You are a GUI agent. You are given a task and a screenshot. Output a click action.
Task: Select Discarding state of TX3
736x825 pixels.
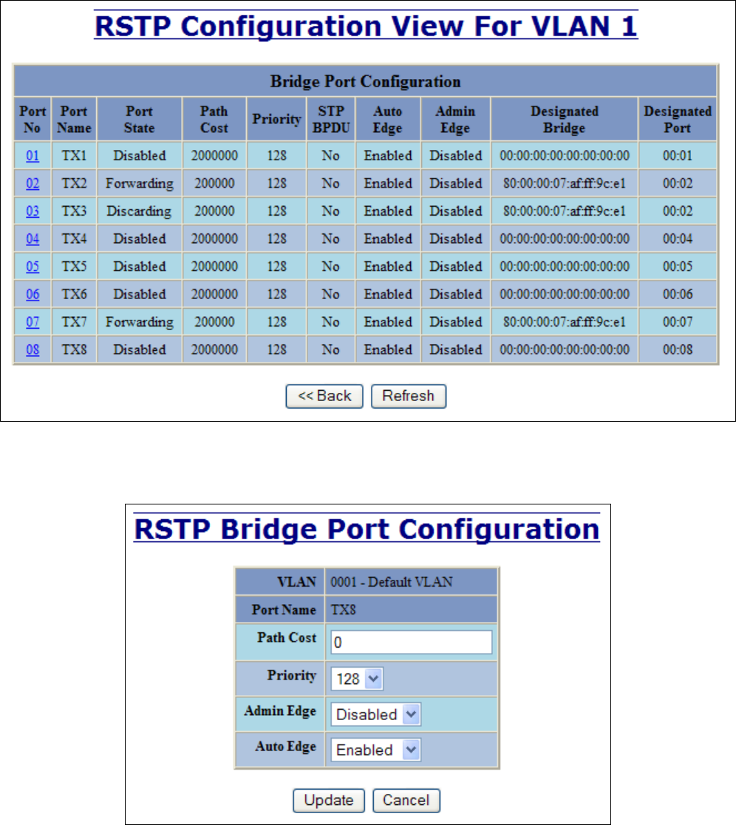[x=140, y=211]
